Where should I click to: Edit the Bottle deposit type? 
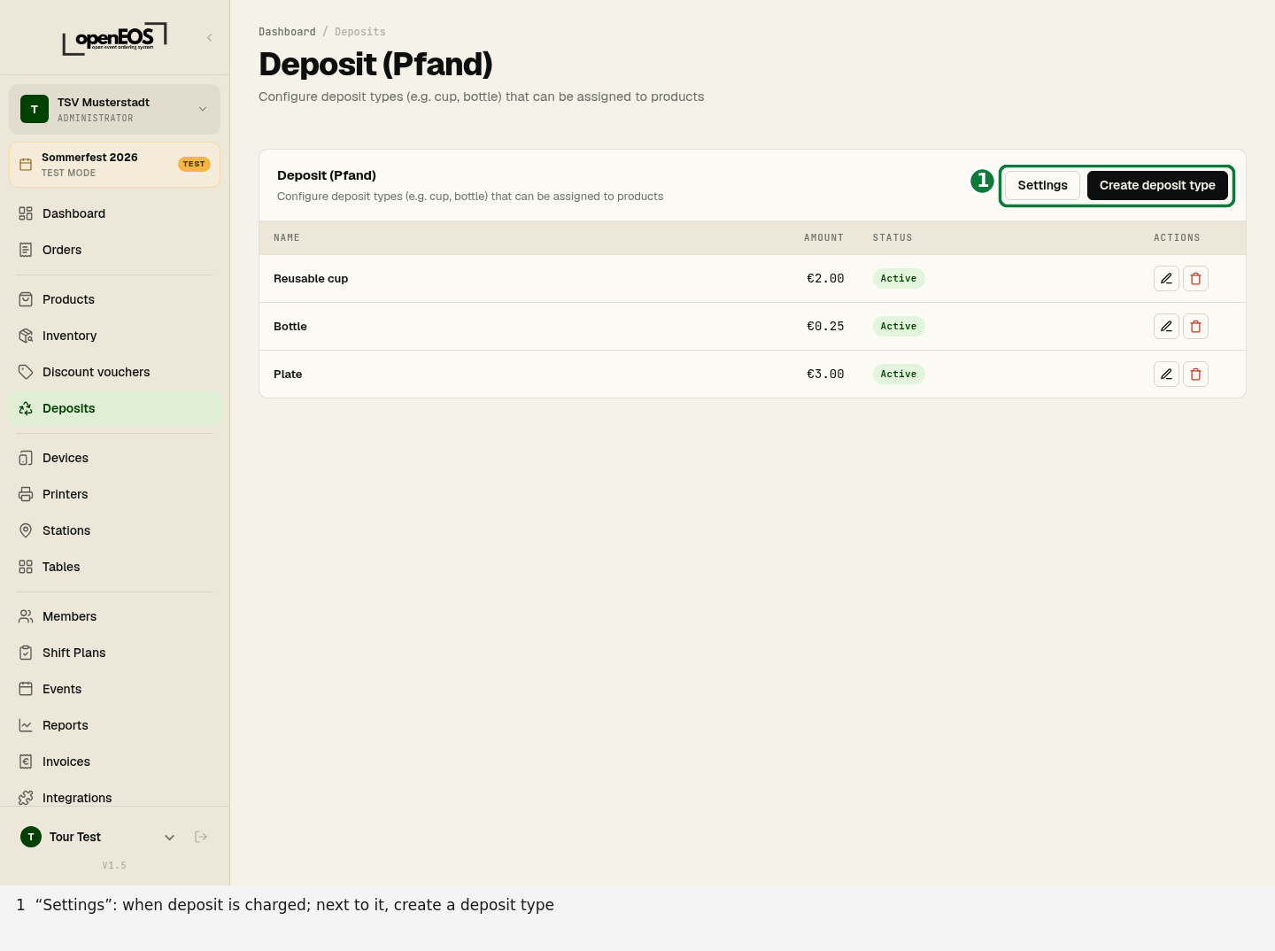[x=1166, y=327]
